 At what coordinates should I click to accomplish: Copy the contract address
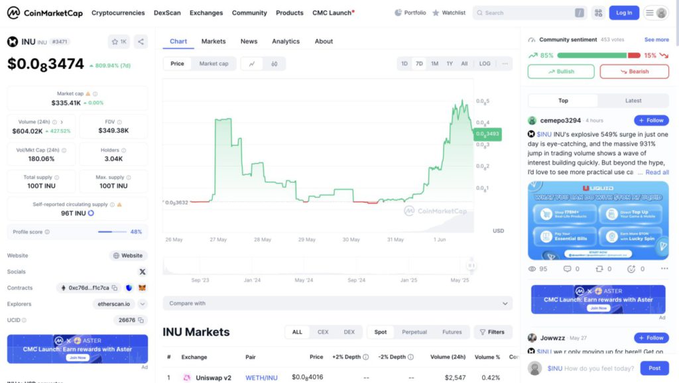tap(115, 288)
